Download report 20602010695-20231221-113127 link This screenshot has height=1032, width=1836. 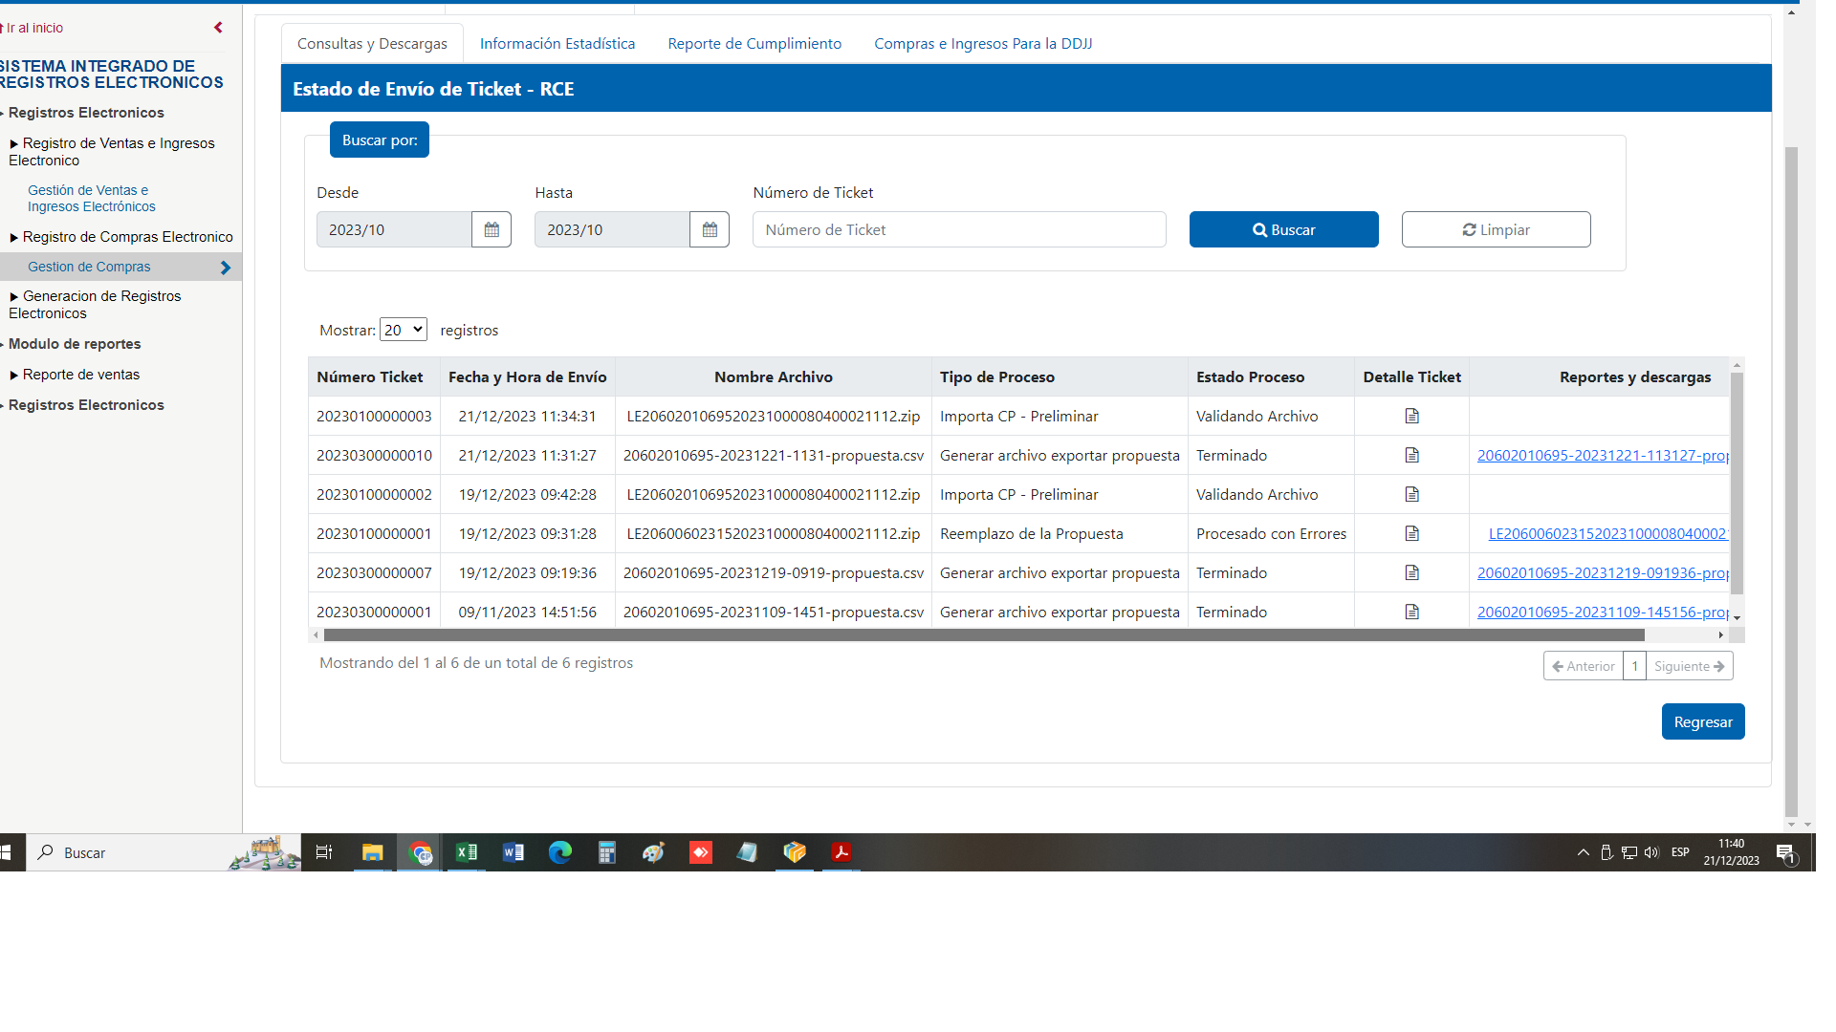(x=1602, y=455)
